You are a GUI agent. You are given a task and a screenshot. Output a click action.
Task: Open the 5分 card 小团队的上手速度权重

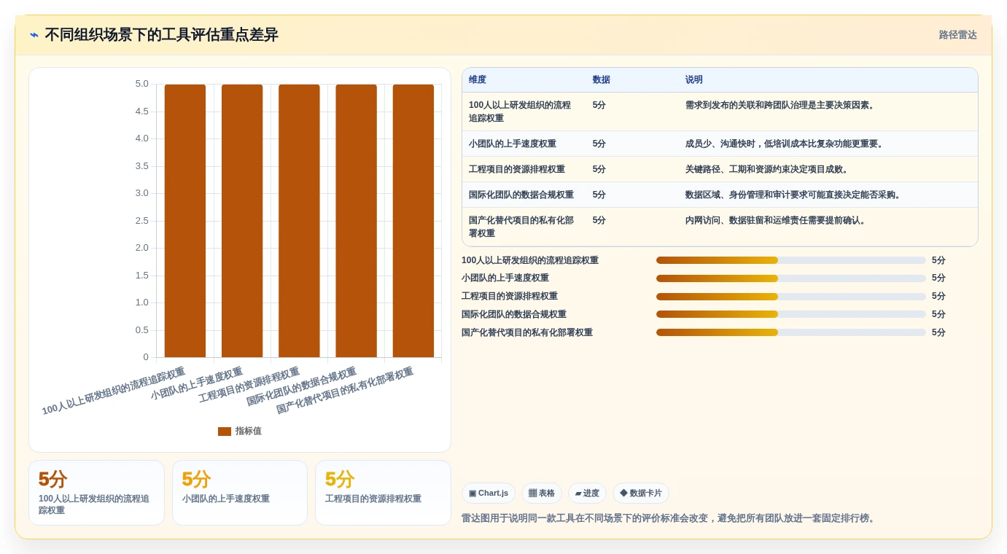(240, 493)
